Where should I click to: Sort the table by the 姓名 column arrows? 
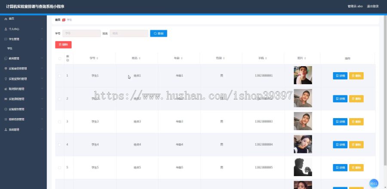[x=139, y=58]
